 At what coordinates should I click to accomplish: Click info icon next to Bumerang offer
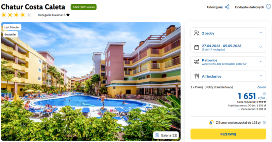264,122
